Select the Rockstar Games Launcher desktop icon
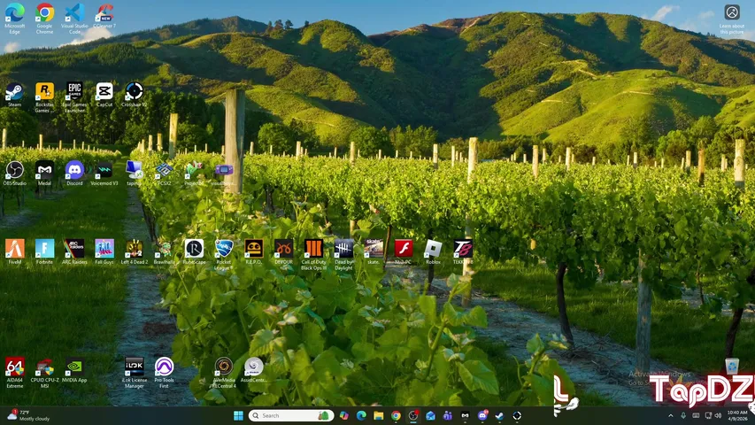Screen dimensions: 755x425 pyautogui.click(x=44, y=97)
